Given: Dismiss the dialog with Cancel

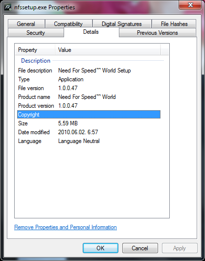Looking at the screenshot, I should tap(140, 248).
